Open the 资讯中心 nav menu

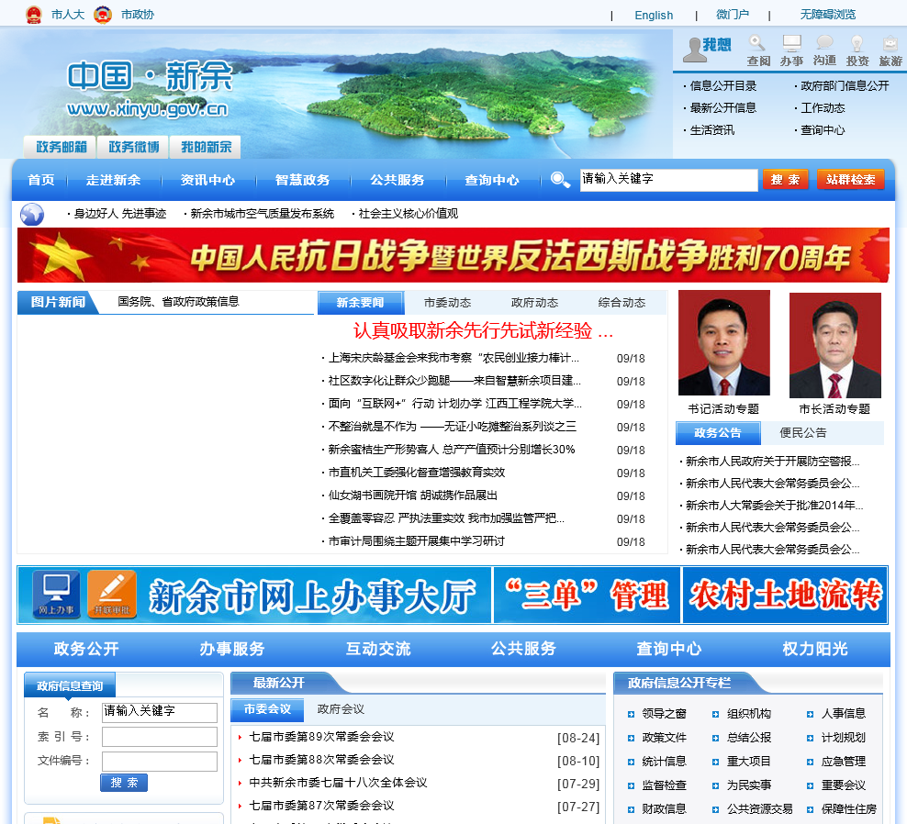207,180
